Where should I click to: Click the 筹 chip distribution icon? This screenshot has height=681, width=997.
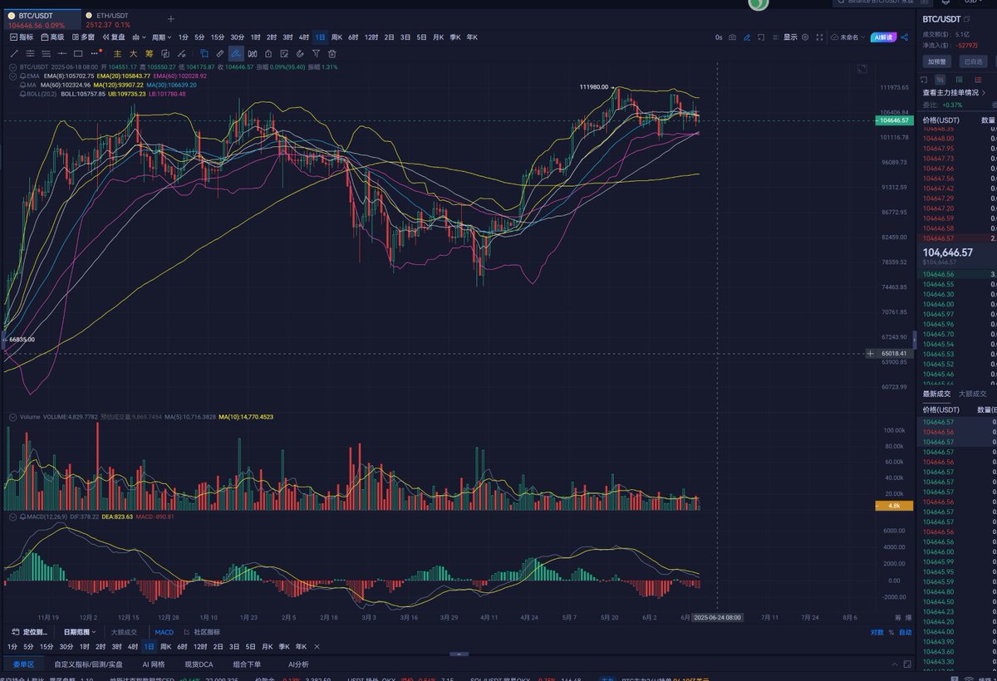[x=149, y=54]
